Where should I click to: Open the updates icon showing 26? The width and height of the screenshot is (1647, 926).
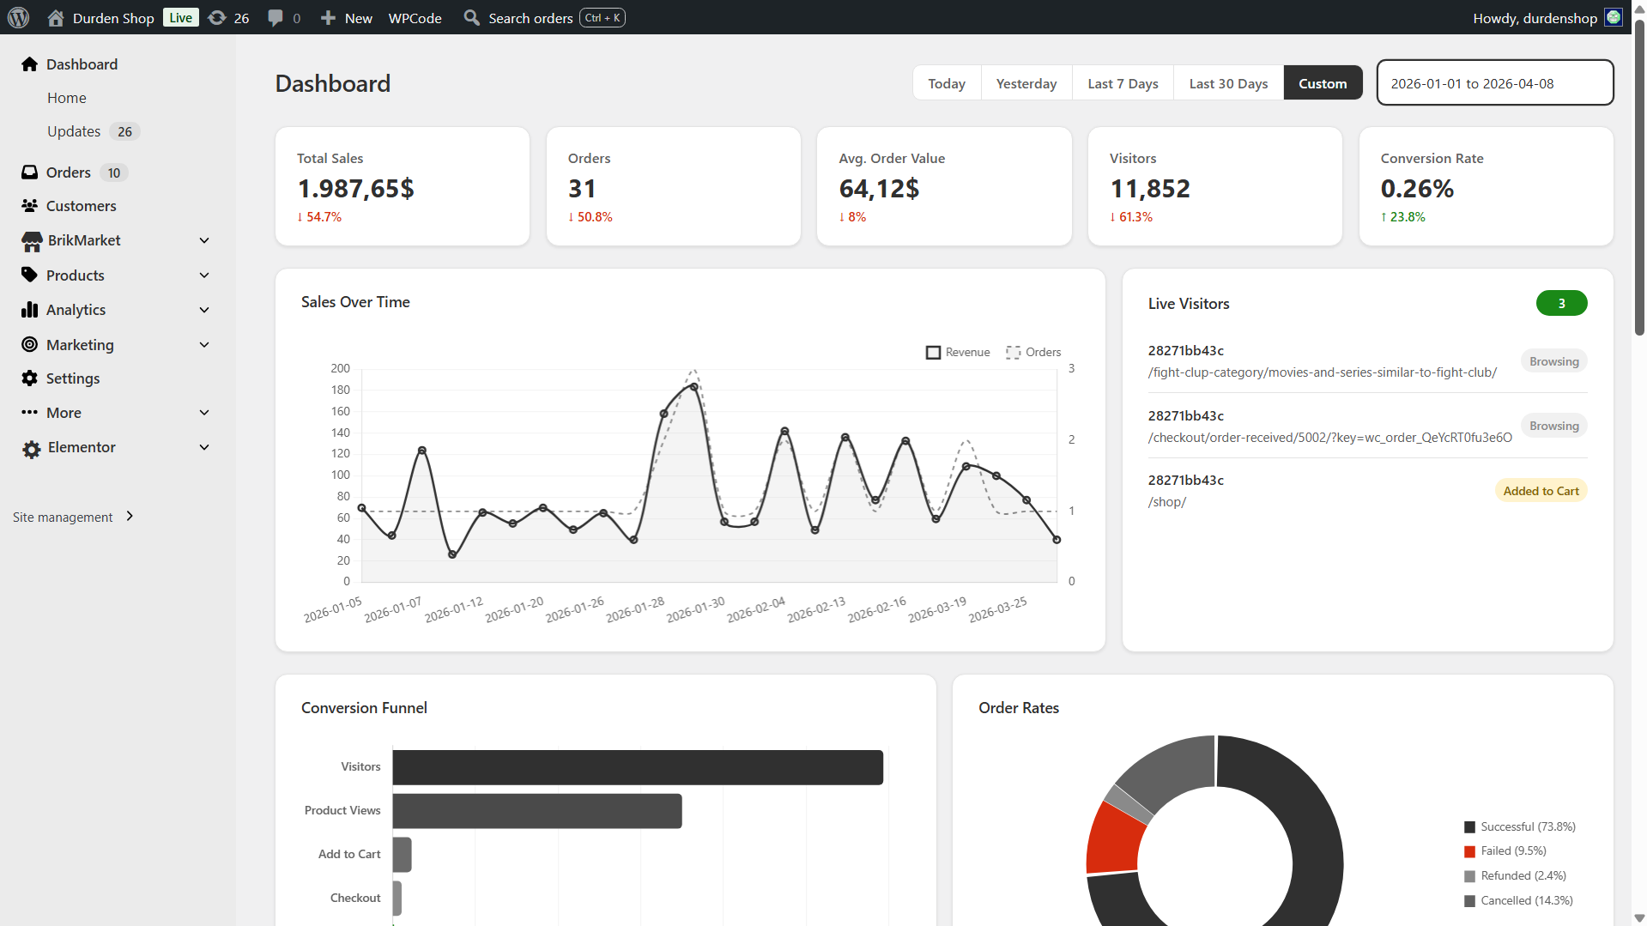(218, 18)
